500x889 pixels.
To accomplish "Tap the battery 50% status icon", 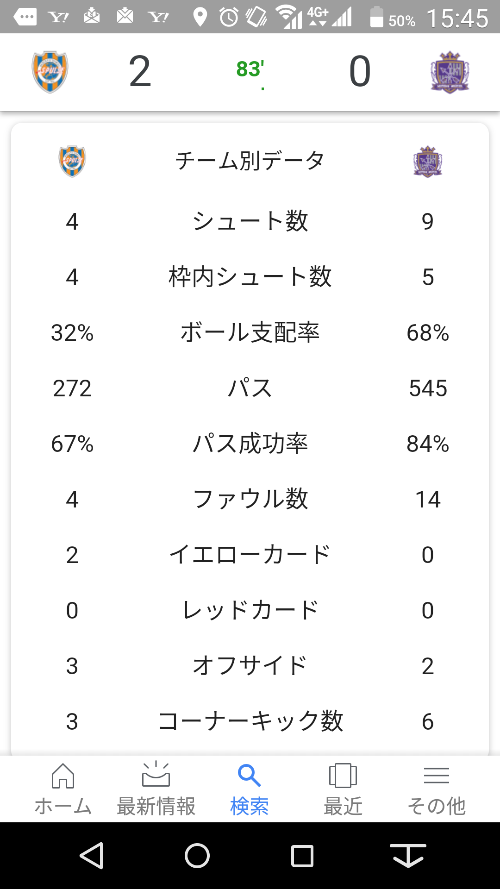I will 392,18.
